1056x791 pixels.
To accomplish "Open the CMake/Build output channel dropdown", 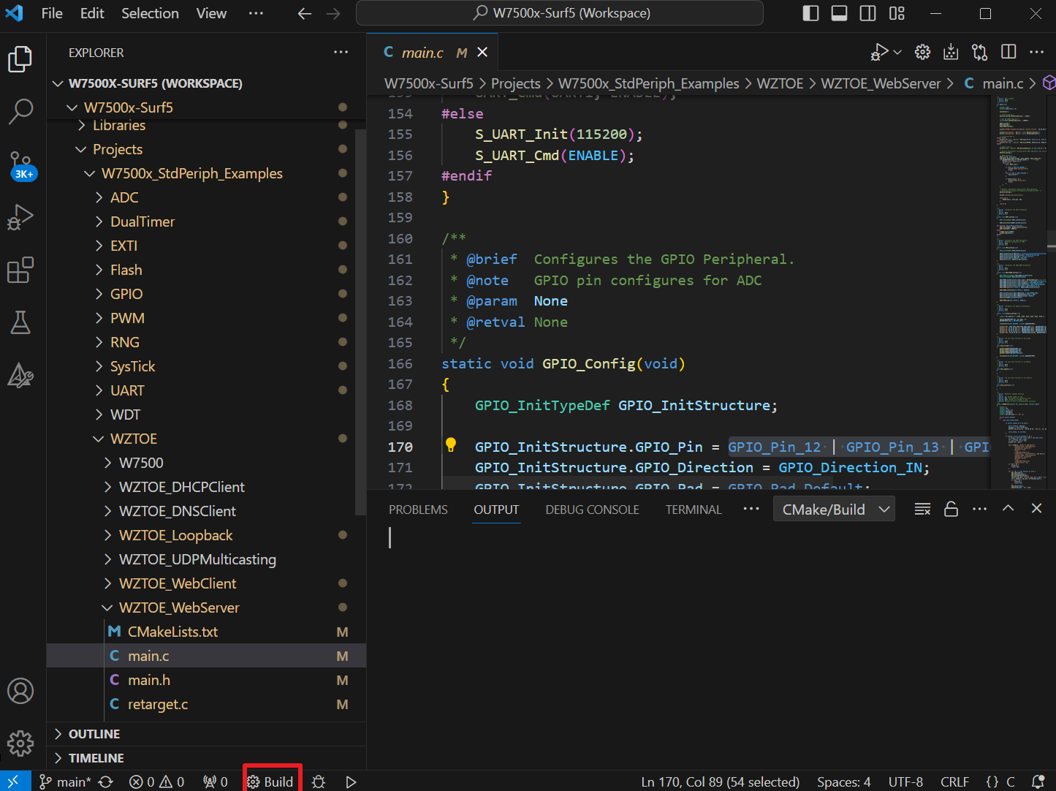I will [x=835, y=510].
